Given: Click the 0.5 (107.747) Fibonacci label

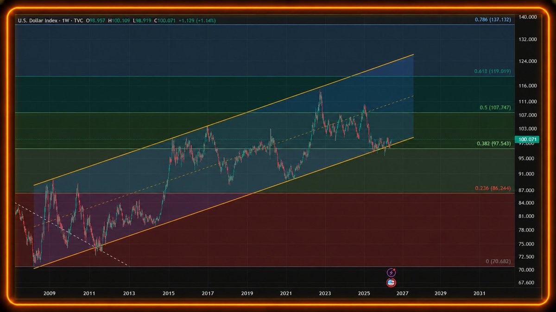Looking at the screenshot, I should (495, 108).
